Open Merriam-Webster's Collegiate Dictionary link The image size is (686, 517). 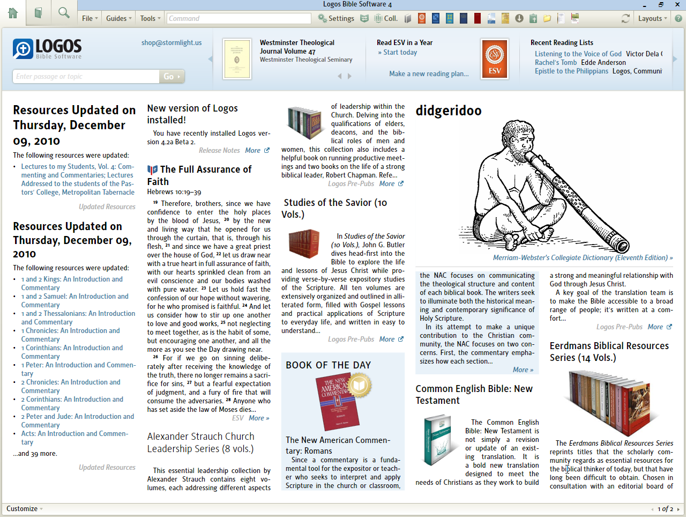pos(583,258)
